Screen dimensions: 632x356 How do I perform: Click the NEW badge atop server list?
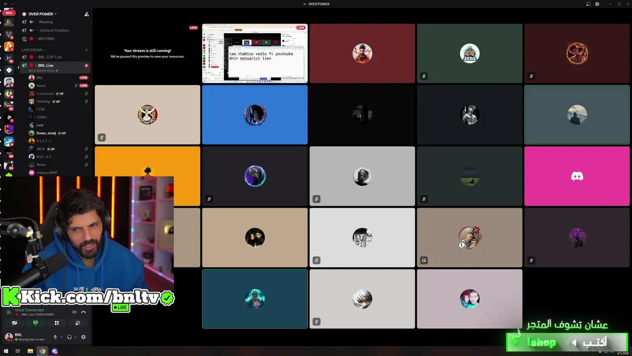click(9, 13)
